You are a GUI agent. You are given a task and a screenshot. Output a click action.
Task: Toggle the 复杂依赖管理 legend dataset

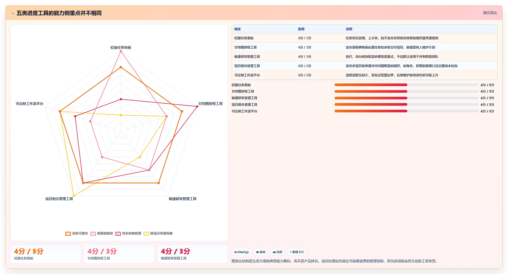(x=128, y=233)
